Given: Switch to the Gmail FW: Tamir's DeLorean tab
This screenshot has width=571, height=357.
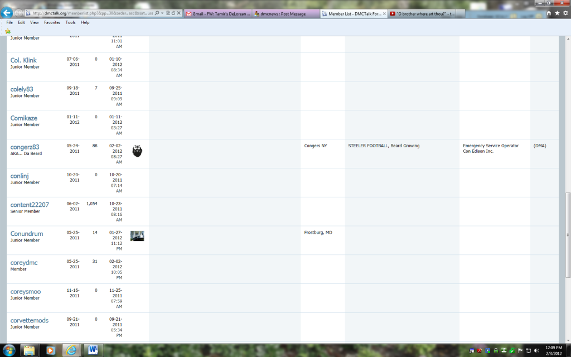Looking at the screenshot, I should [x=218, y=14].
